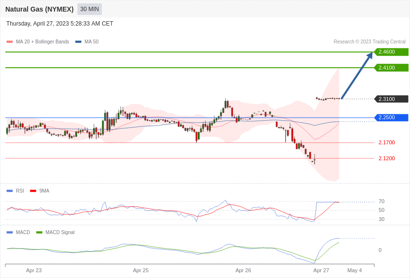Click the Apr 27 date on time axis
Screen dimensions: 410x278
[321, 270]
